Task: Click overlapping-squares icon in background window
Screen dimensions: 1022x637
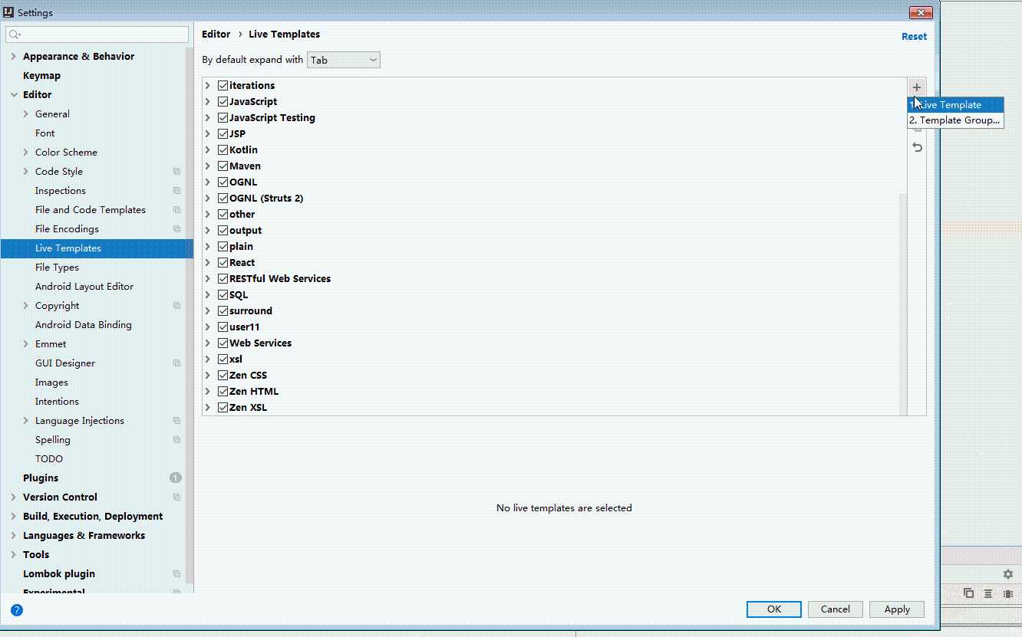Action: [968, 593]
